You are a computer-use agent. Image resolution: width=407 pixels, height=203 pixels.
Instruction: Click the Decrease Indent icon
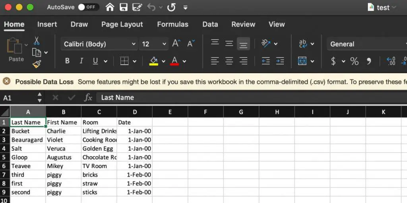pos(266,61)
